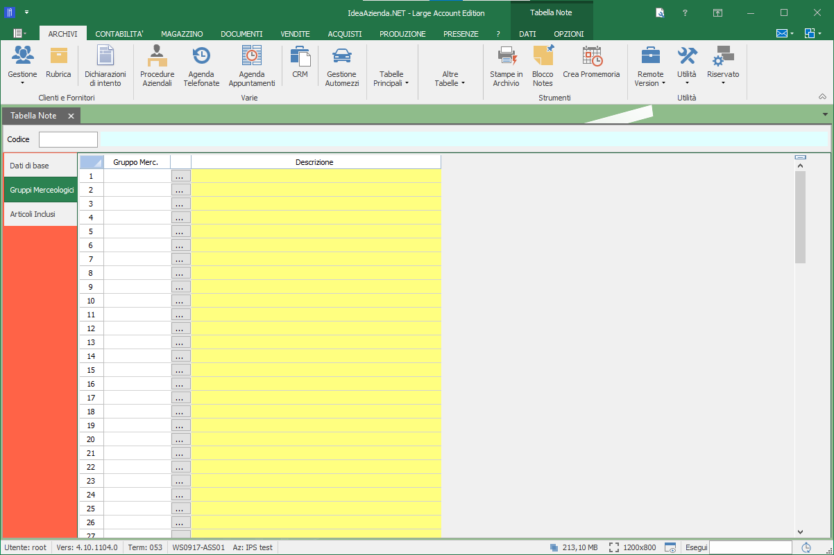
Task: Click the document icon in title bar
Action: (x=660, y=12)
